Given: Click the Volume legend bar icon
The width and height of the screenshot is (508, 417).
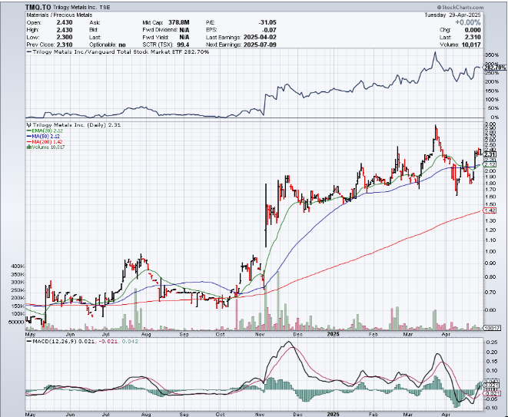Looking at the screenshot, I should 28,147.
